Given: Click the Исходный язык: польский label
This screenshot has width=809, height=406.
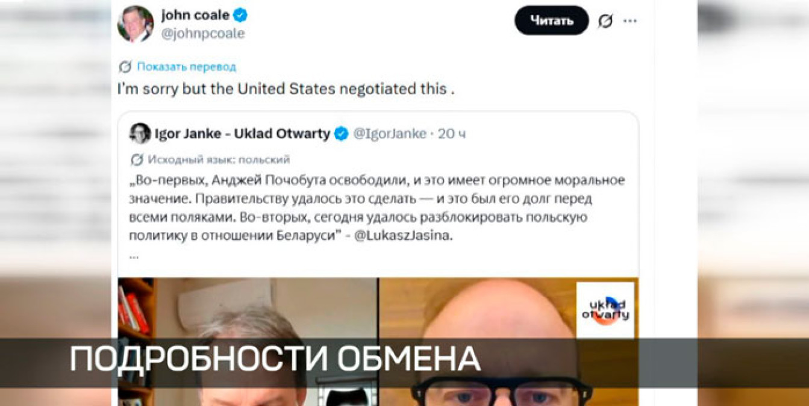Looking at the screenshot, I should 219,160.
